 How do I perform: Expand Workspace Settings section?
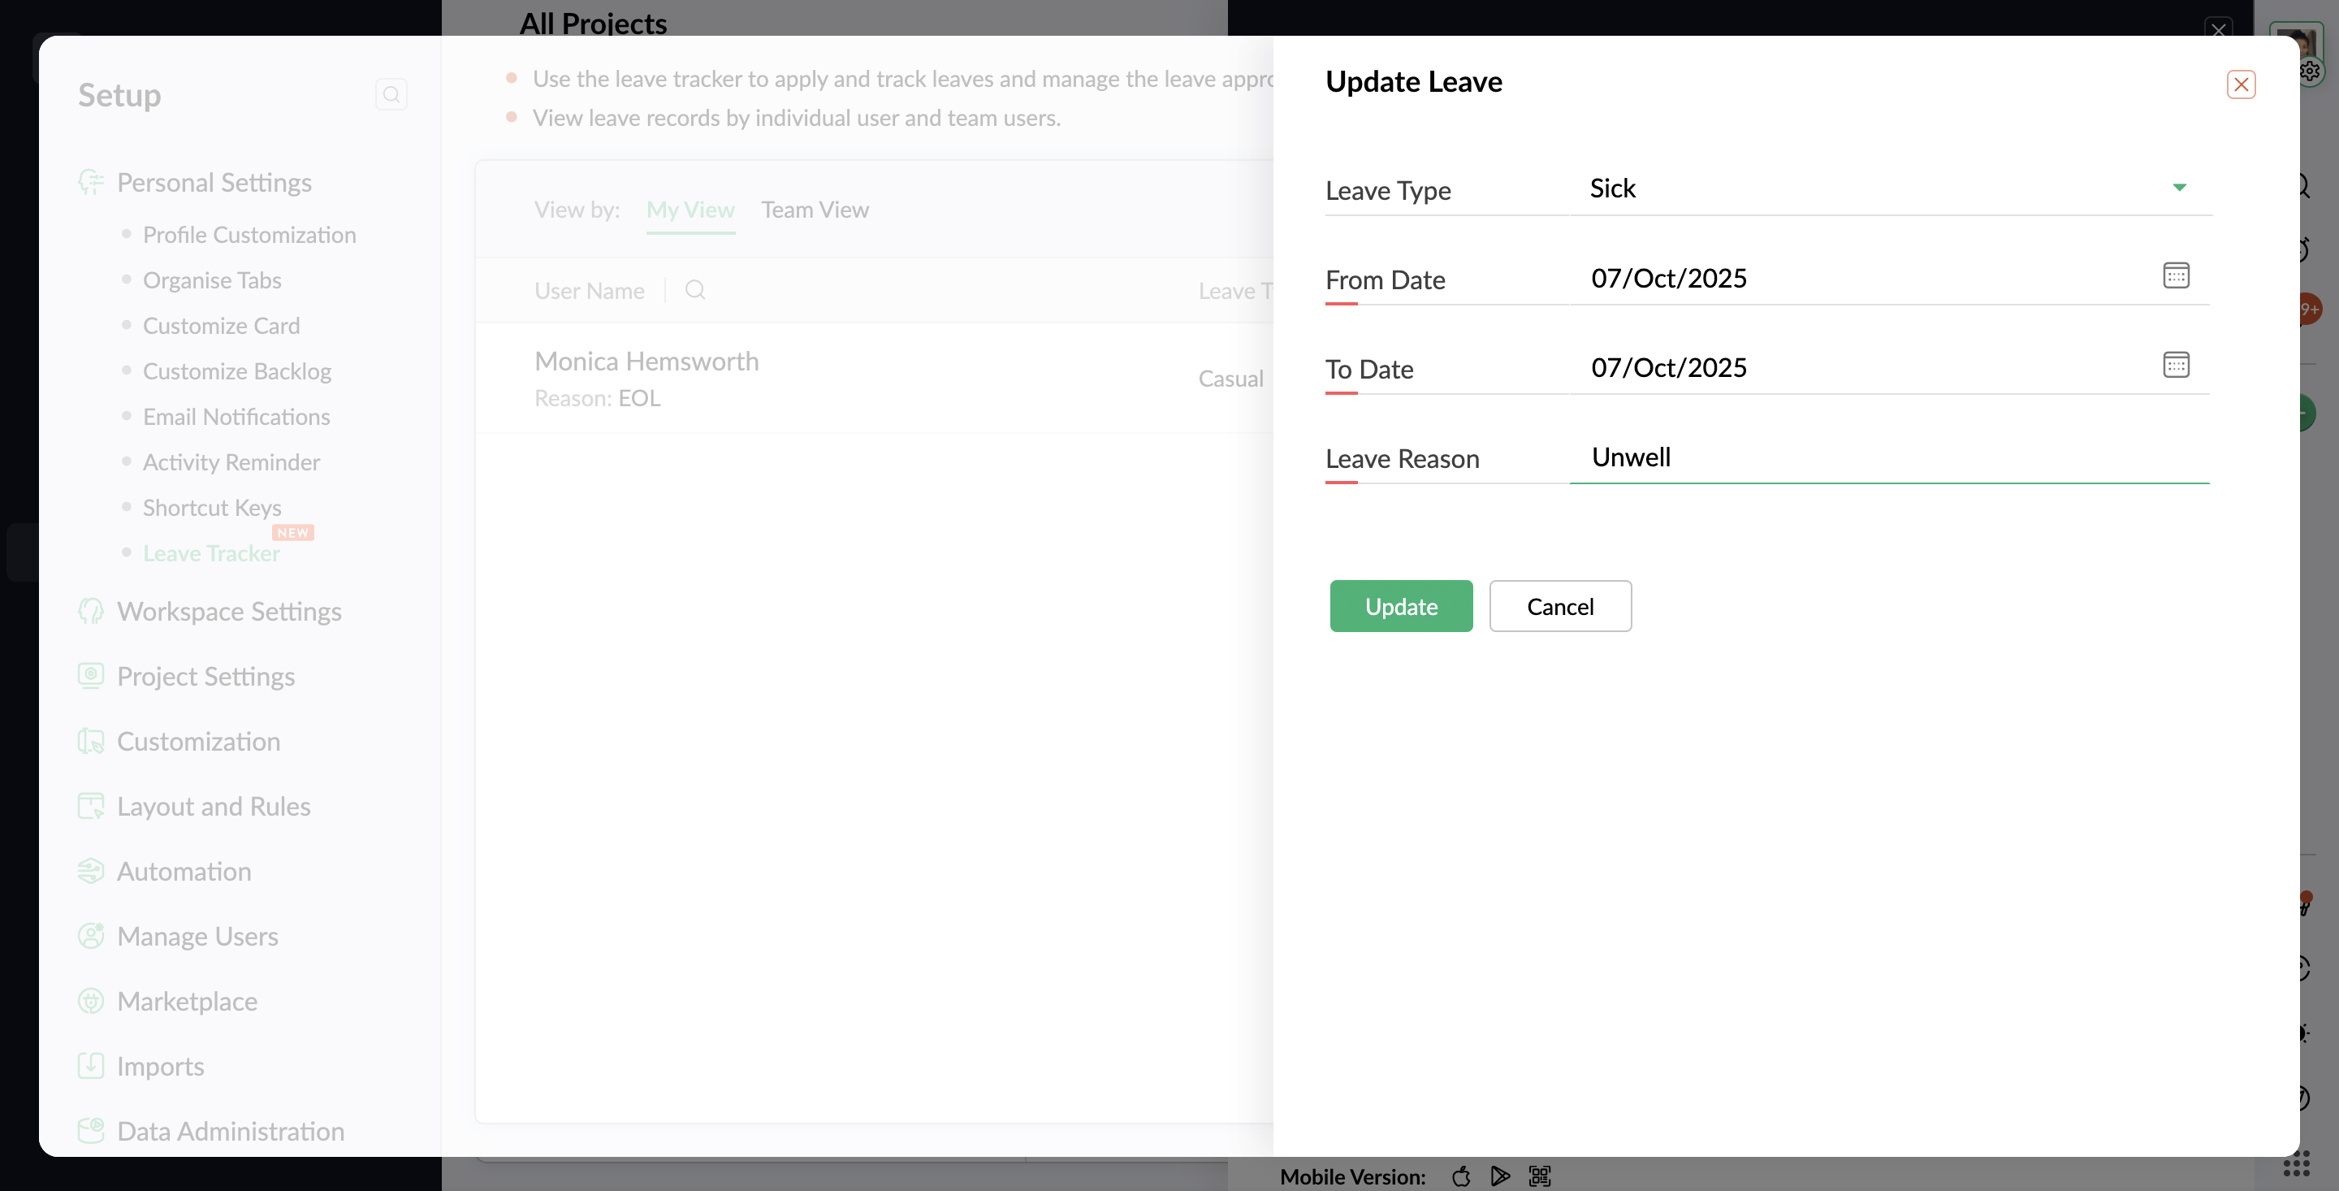[229, 612]
